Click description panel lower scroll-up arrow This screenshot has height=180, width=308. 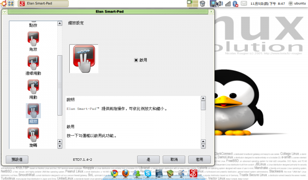pyautogui.click(x=203, y=142)
